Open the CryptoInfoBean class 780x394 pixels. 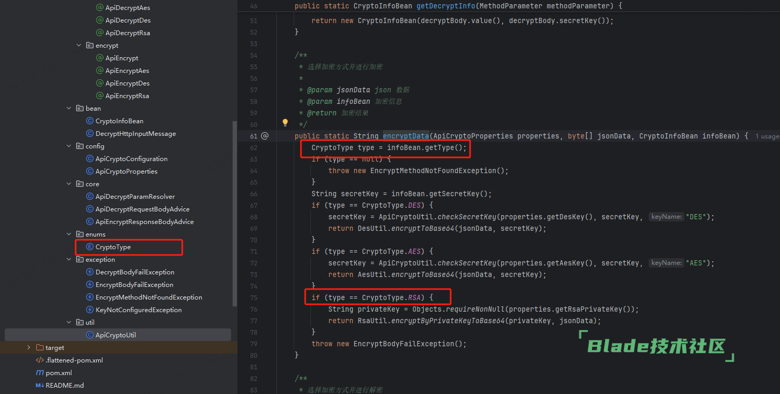point(119,121)
